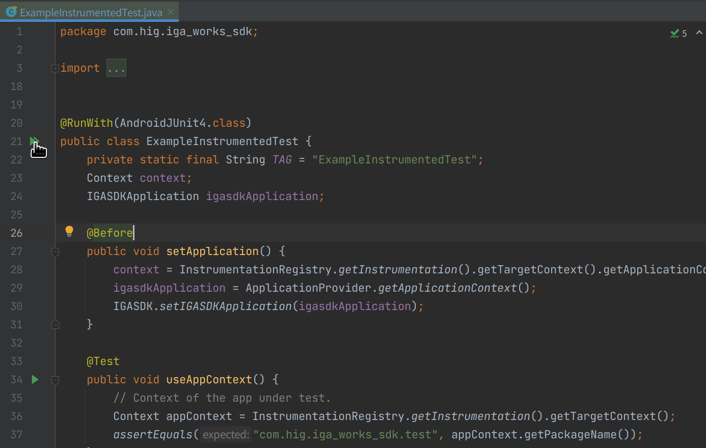Click the previous highlighted error arrow
706x448 pixels.
(699, 33)
